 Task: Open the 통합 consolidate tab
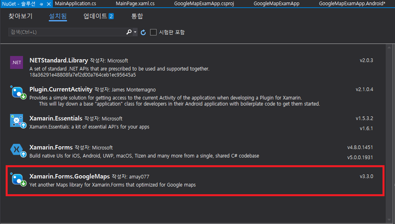click(137, 16)
